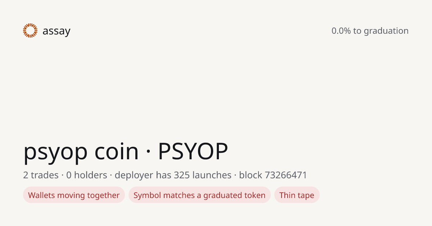Viewport: 432px width, 226px height.
Task: Select the PSYOP ticker symbol
Action: (193, 151)
